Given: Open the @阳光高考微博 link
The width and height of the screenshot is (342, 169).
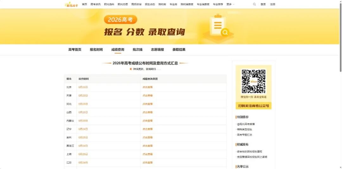Looking at the screenshot, I should tap(246, 124).
